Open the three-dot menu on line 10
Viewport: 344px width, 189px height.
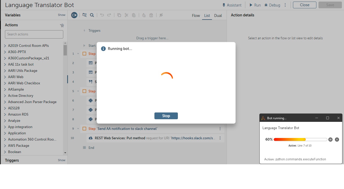pos(220,138)
